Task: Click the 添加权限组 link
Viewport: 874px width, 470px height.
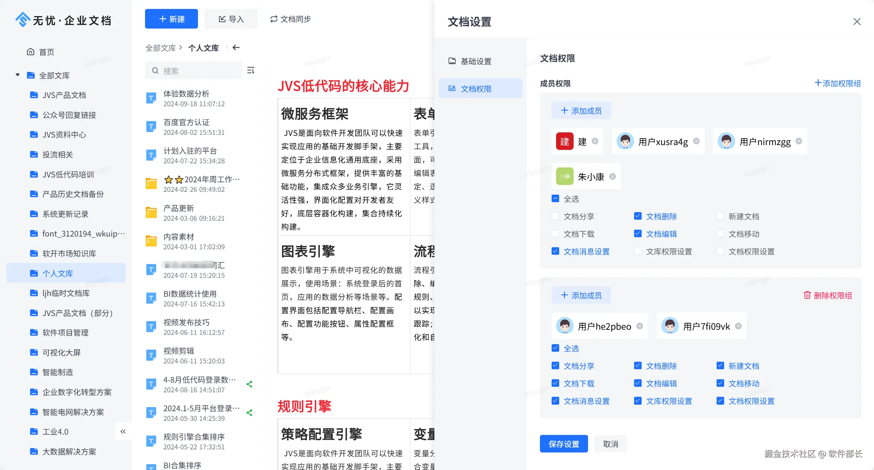Action: [x=838, y=83]
